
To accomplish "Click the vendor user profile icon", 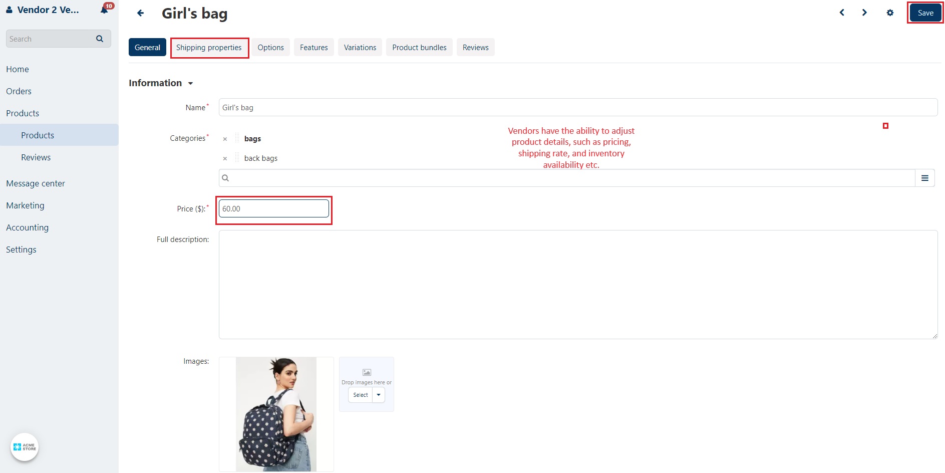I will pos(9,10).
